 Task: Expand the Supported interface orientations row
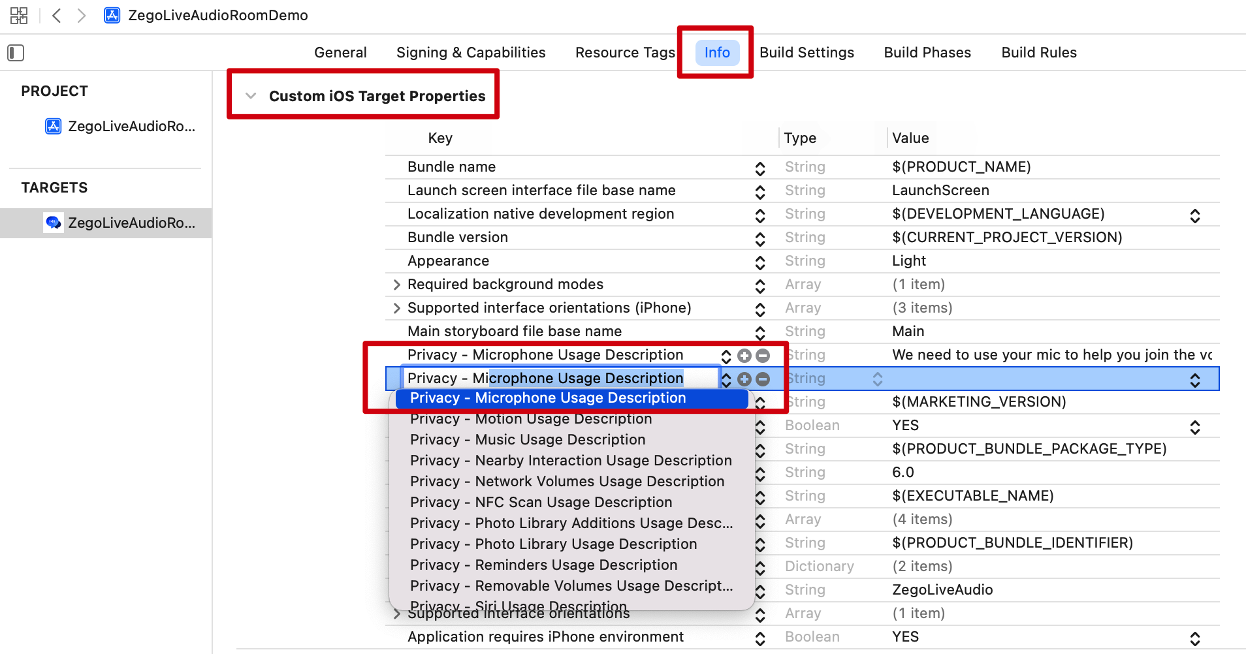[396, 614]
